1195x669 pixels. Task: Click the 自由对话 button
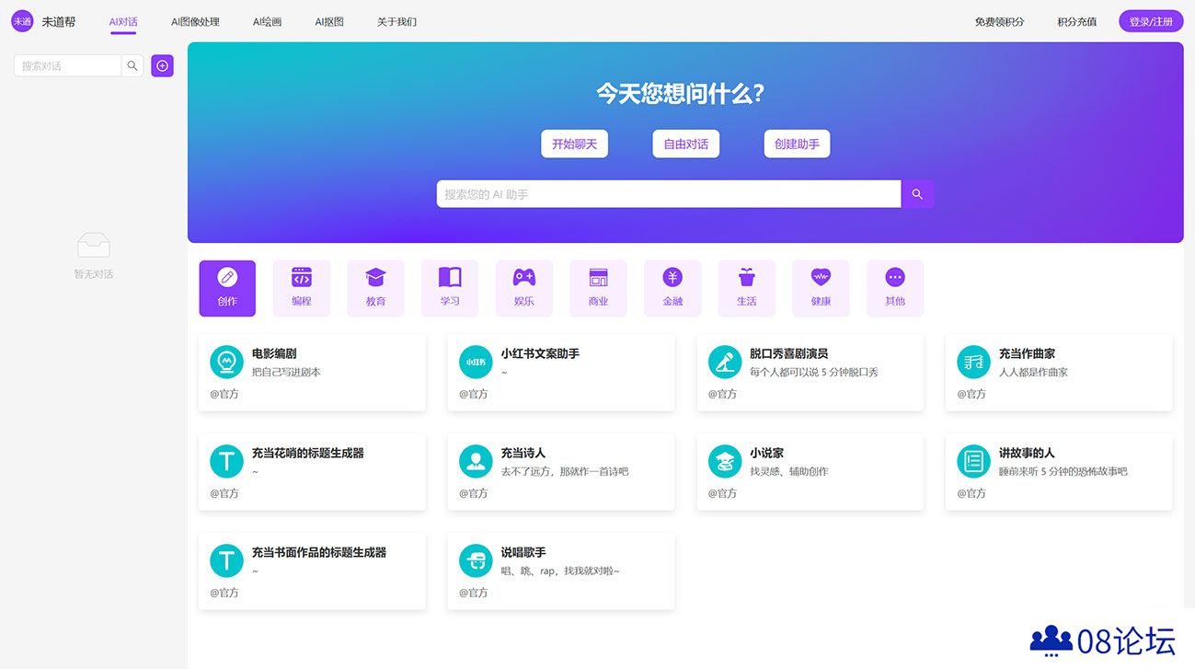point(685,144)
